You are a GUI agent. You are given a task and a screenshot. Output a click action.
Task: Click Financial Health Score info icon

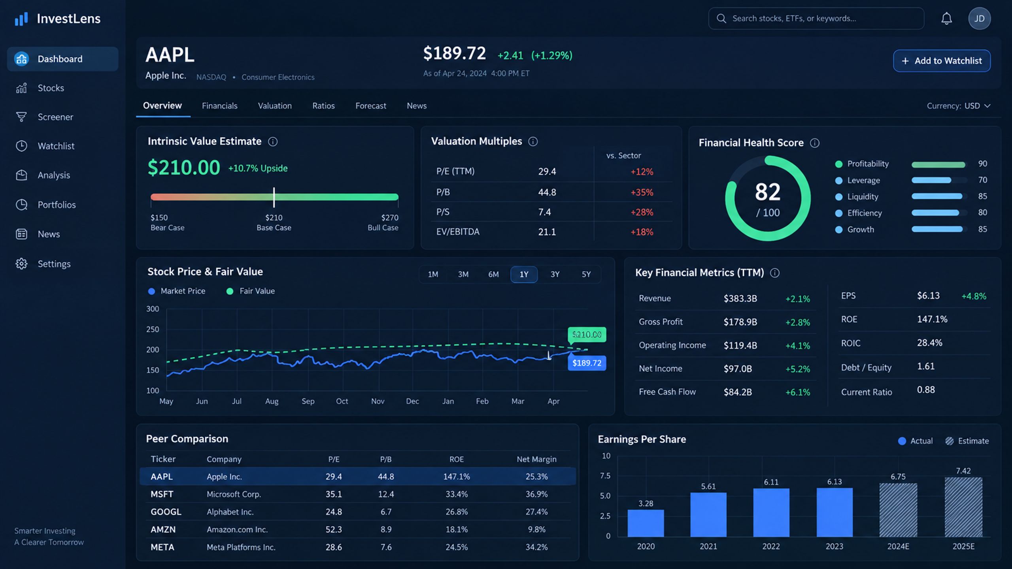tap(815, 143)
